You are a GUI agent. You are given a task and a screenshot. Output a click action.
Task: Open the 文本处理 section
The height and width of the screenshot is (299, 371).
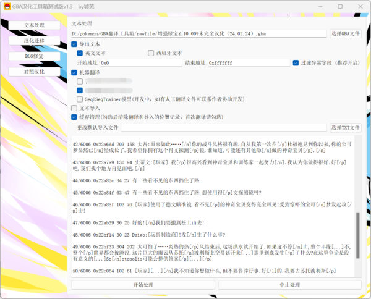coord(34,25)
